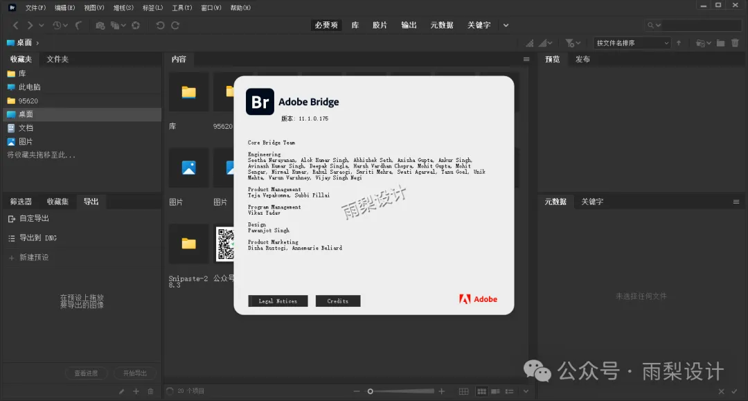Click Legal Notices button in About dialog
748x401 pixels.
coord(278,301)
